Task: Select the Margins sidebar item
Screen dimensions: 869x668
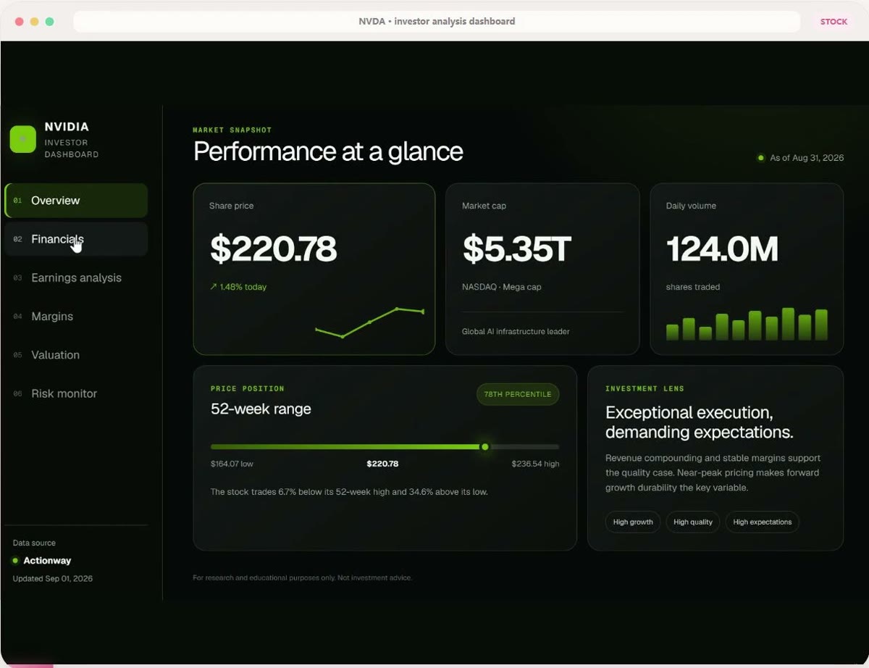Action: [76, 317]
